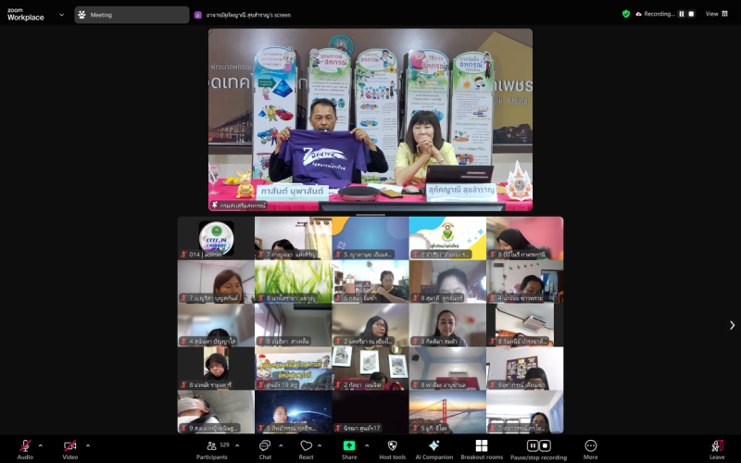
Task: Select participant with glasses labeled 2
Action: point(370,325)
